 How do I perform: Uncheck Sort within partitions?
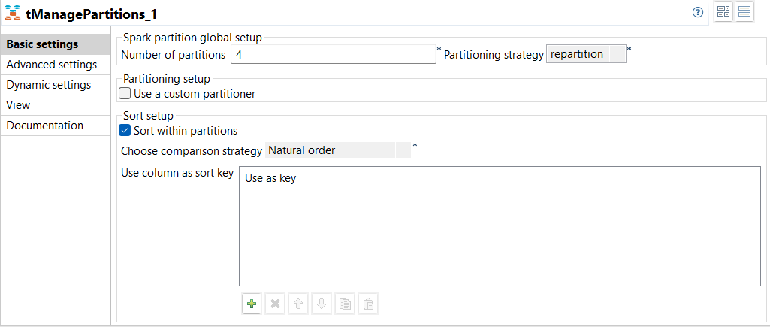tap(125, 130)
